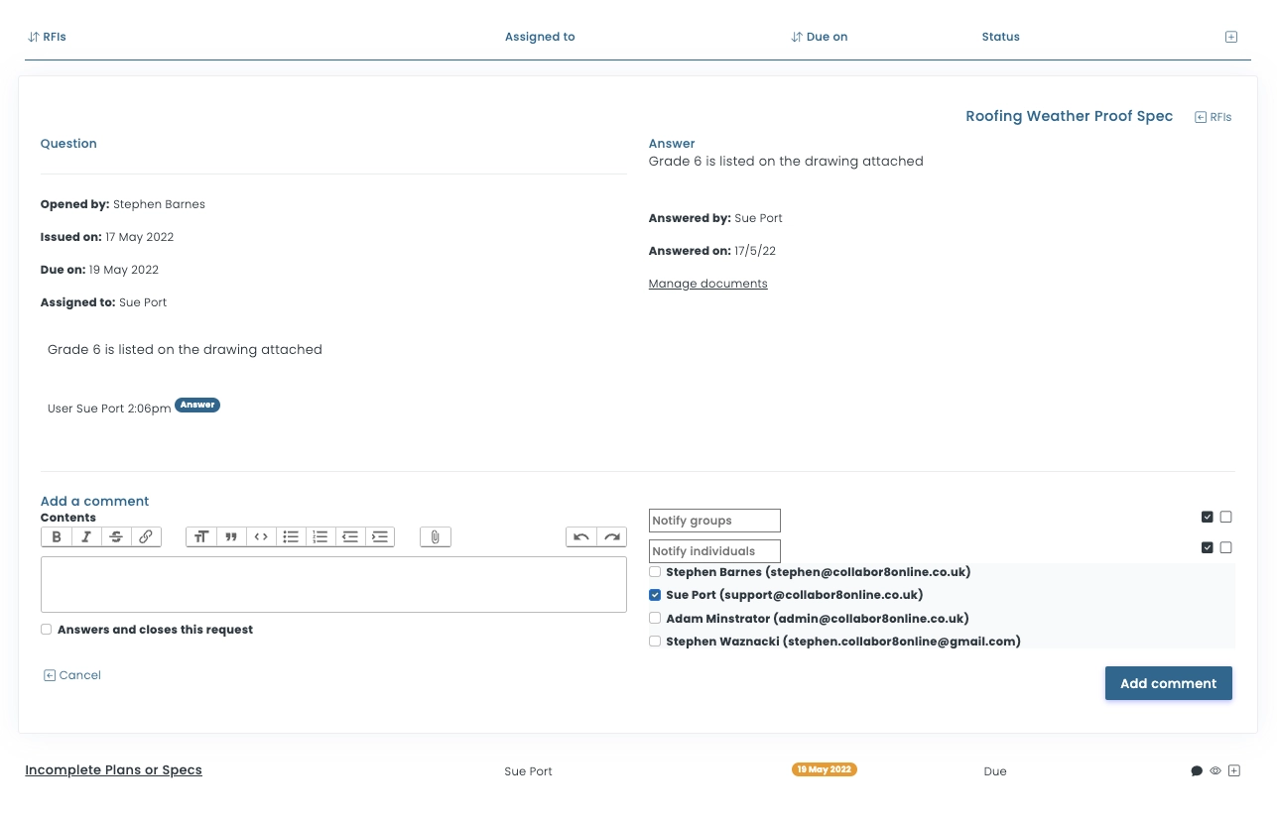Click the plus icon in table header
This screenshot has width=1277, height=821.
[x=1231, y=37]
